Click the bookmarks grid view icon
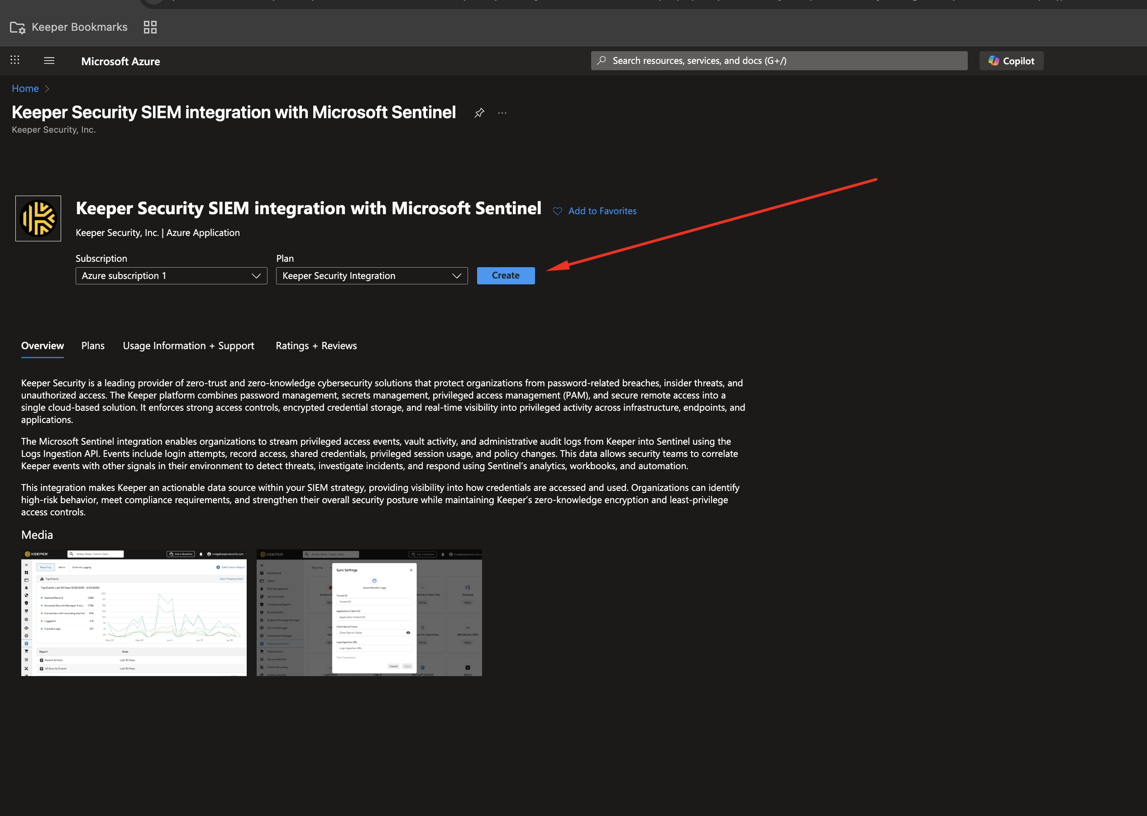 tap(150, 27)
